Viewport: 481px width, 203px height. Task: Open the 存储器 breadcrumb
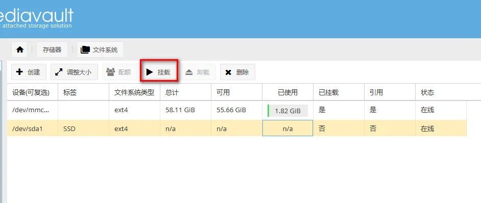click(52, 49)
